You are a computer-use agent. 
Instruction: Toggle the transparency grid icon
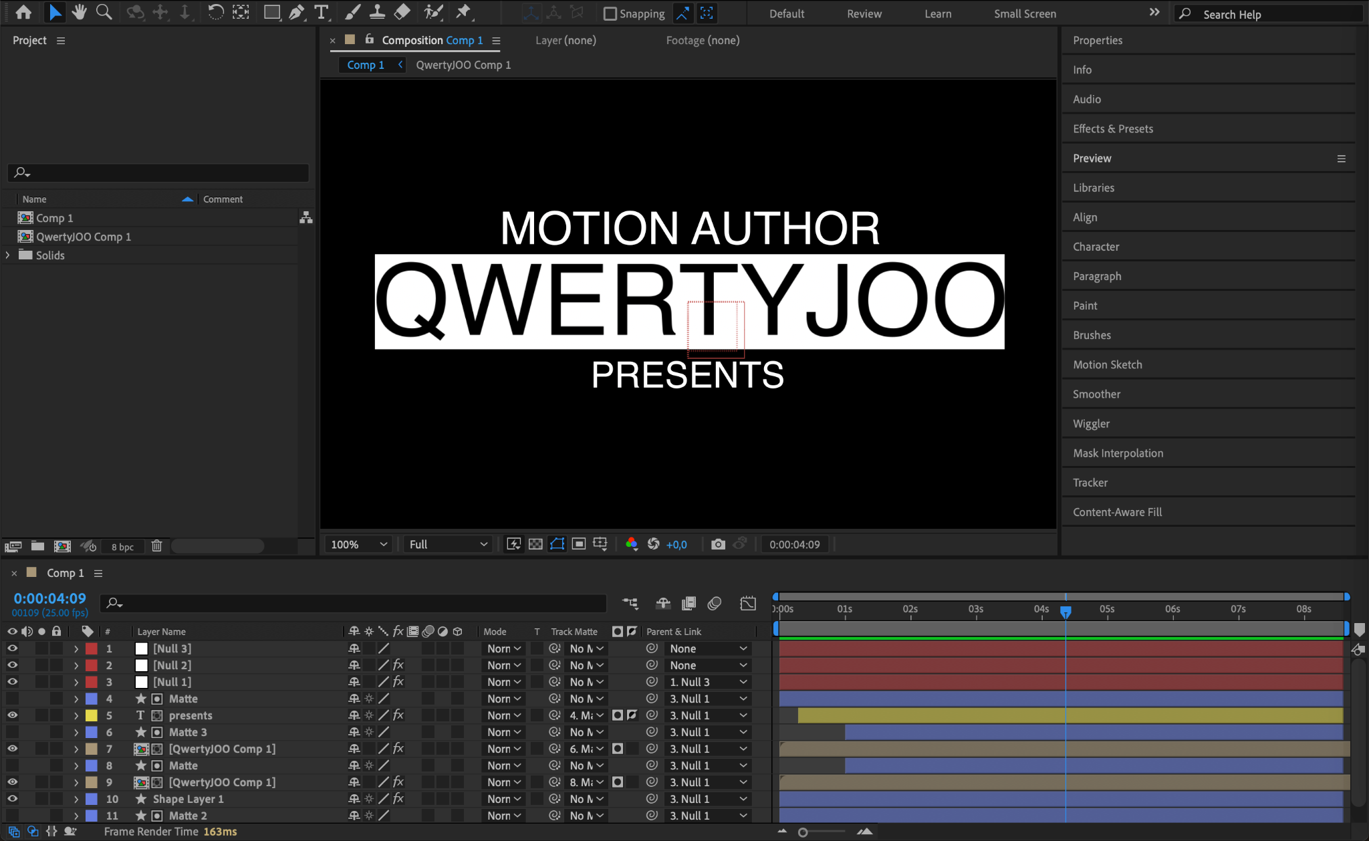(x=535, y=544)
